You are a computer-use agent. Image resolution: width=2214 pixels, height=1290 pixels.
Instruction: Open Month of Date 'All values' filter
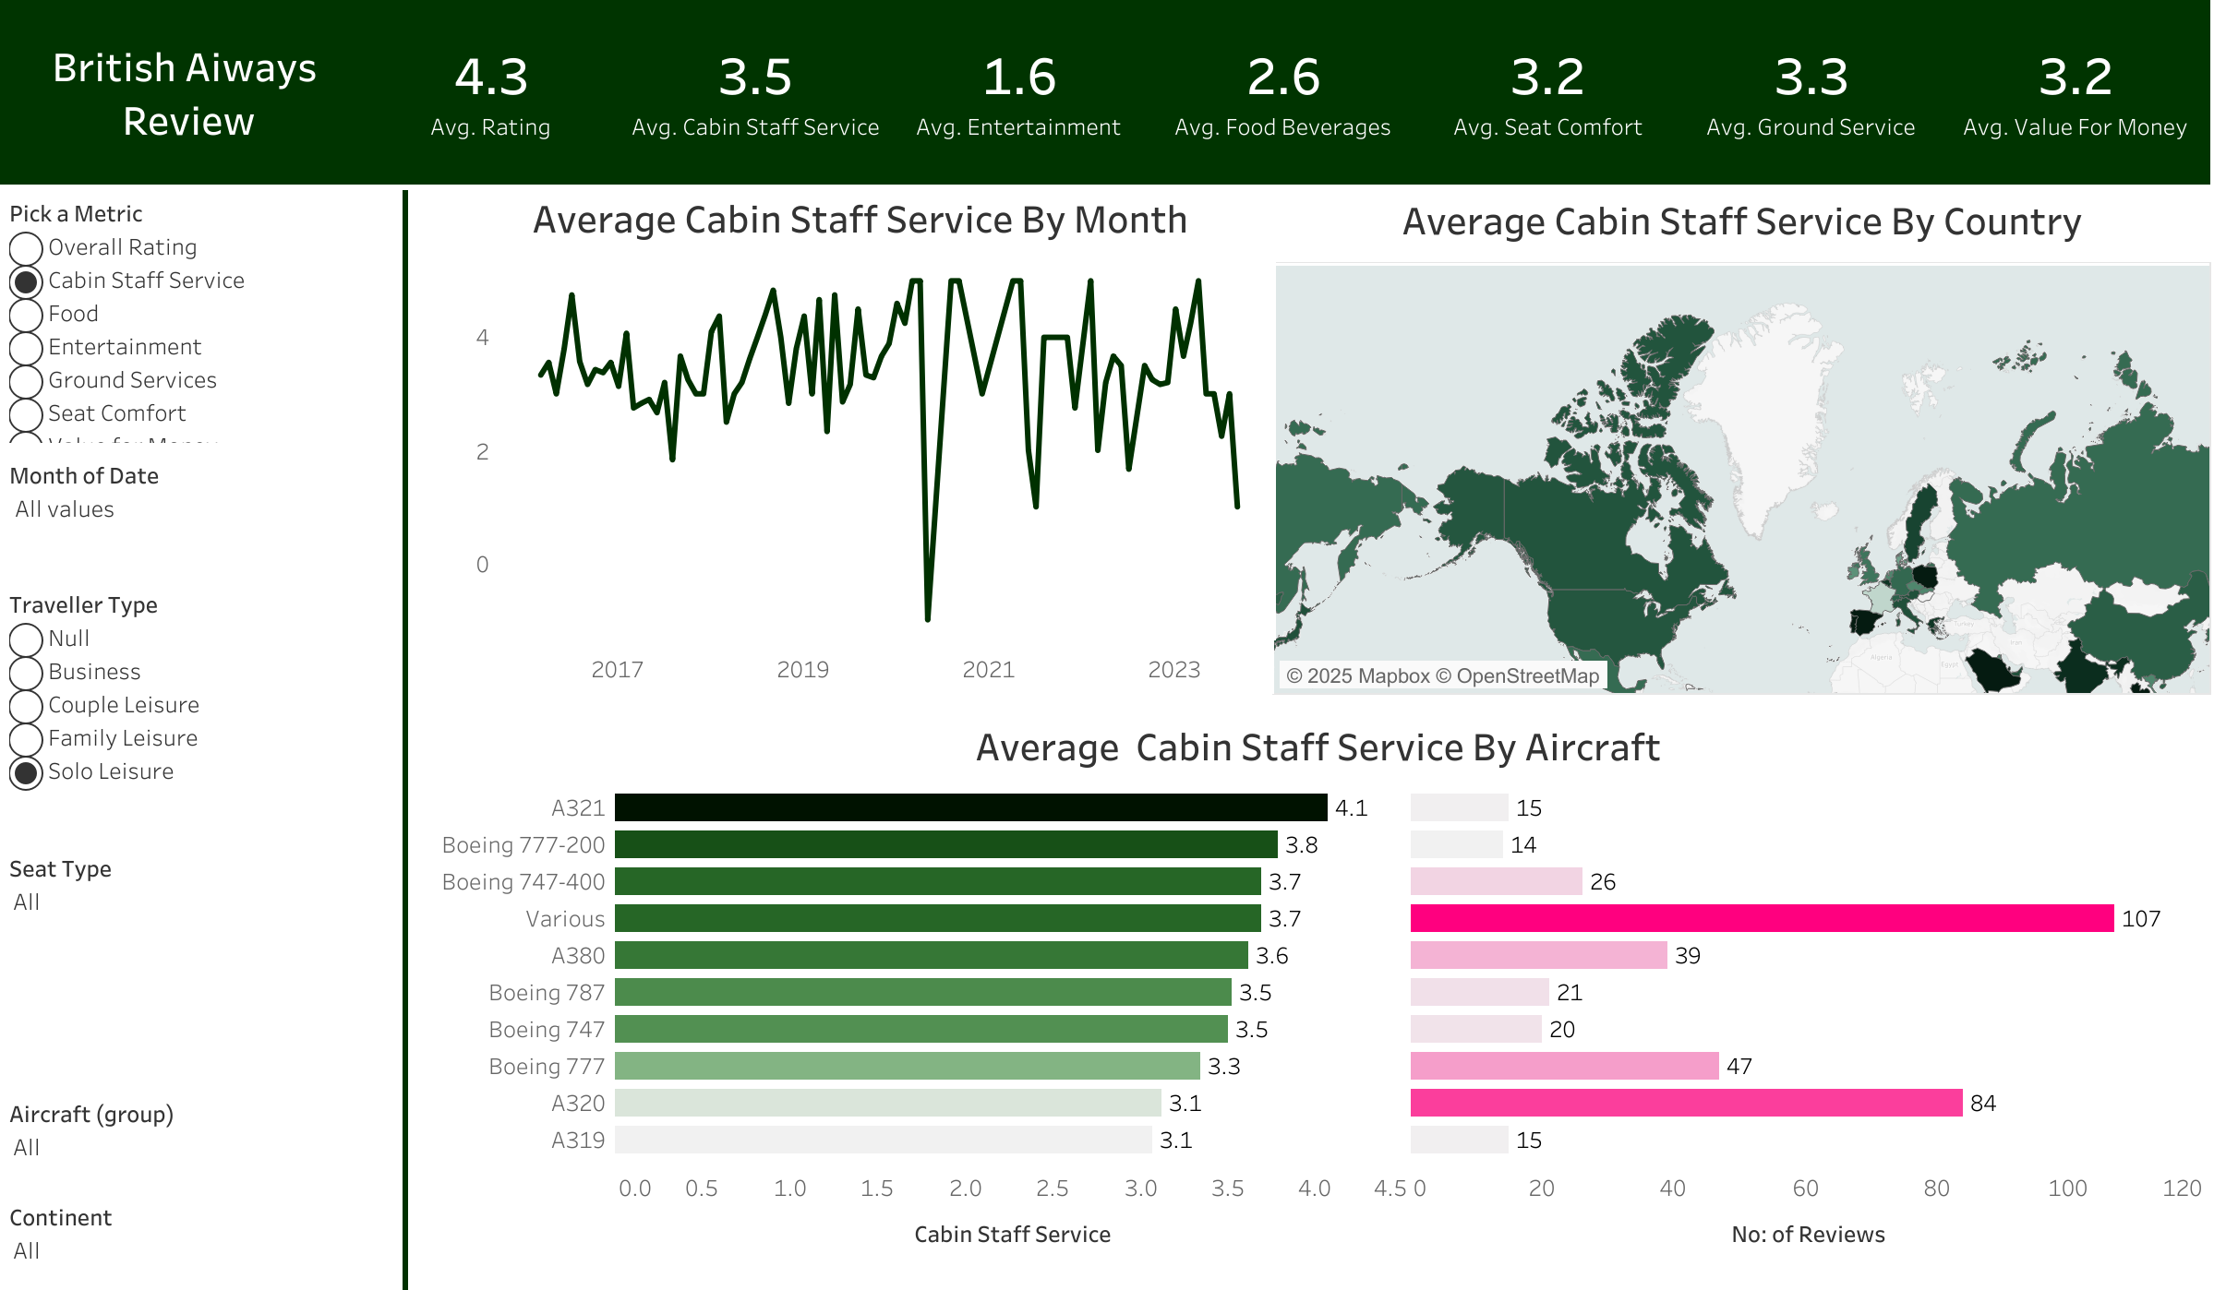point(65,509)
